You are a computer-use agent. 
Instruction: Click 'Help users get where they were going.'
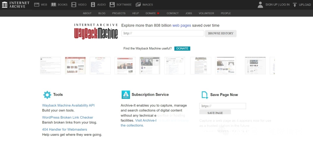(72, 135)
